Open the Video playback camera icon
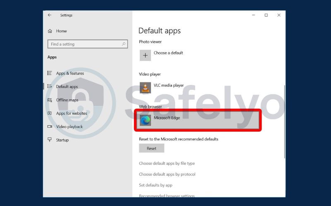Image resolution: width=331 pixels, height=206 pixels. point(50,126)
